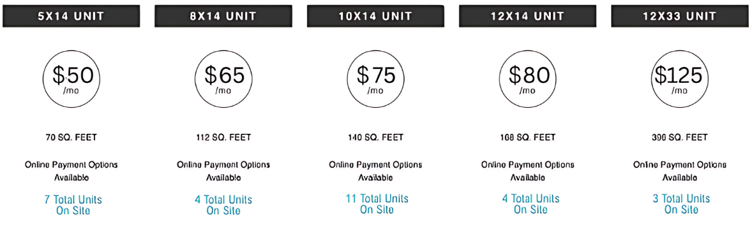Select the 8X14 UNIT header banner

coord(223,16)
